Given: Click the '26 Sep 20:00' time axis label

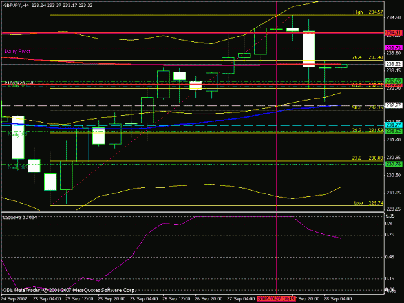Looking at the screenshot, I should pyautogui.click(x=208, y=299).
